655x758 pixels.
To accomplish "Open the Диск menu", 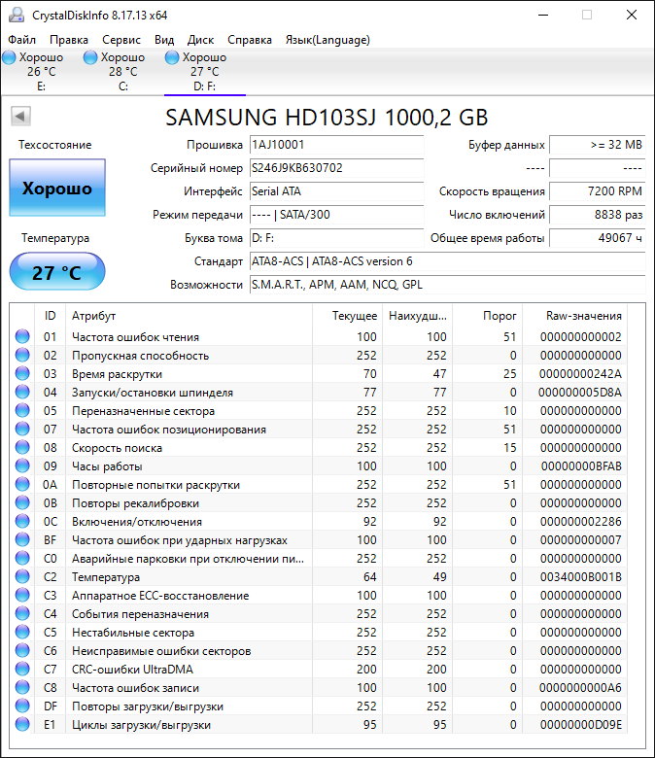I will (200, 40).
